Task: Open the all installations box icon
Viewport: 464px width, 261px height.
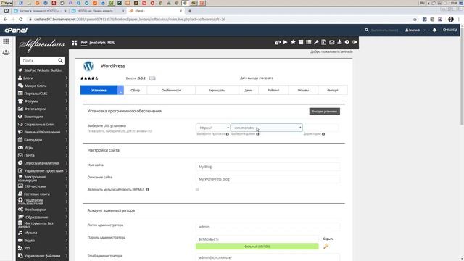Action: 301,42
